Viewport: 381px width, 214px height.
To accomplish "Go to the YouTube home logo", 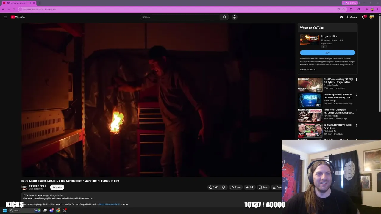I will tap(18, 17).
